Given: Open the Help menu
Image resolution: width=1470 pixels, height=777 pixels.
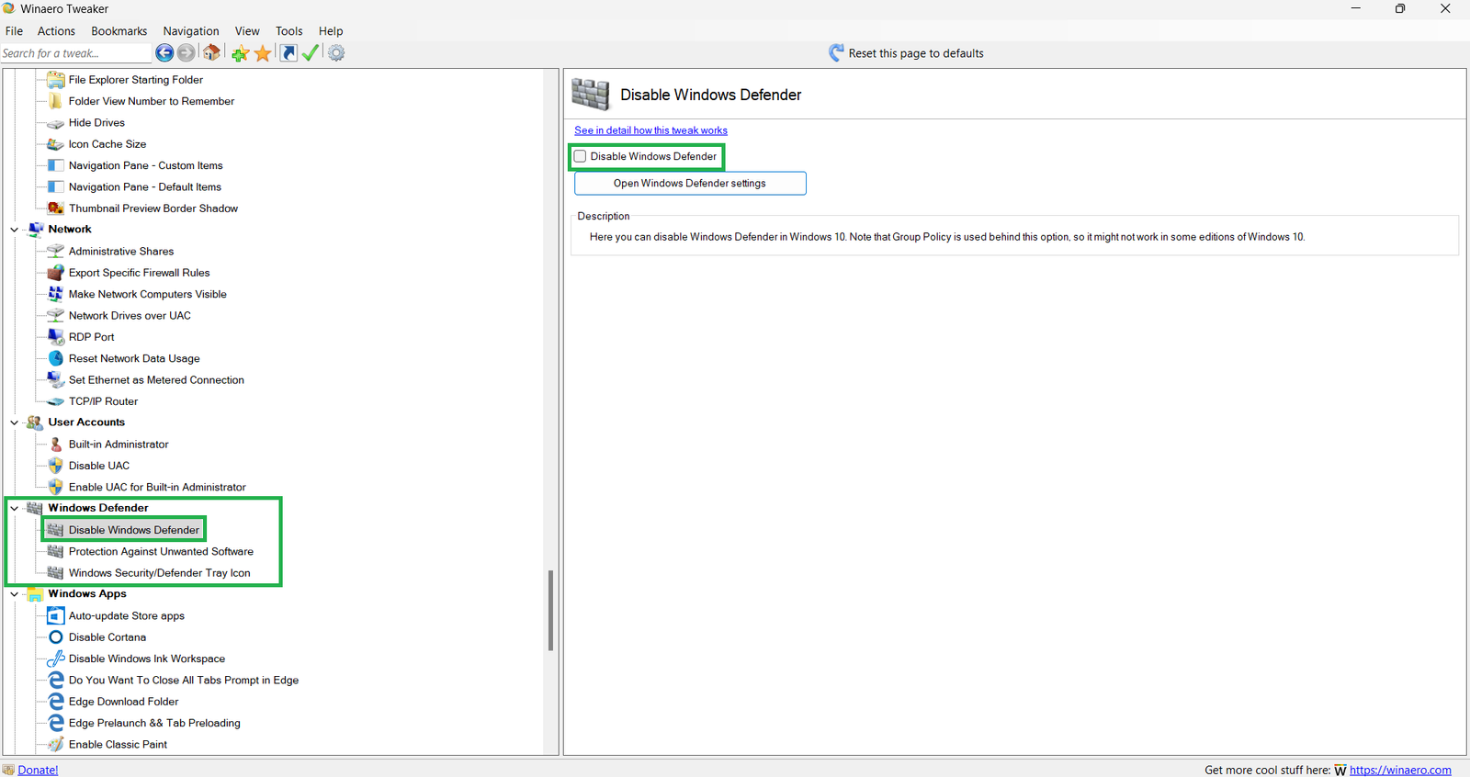Looking at the screenshot, I should click(331, 30).
